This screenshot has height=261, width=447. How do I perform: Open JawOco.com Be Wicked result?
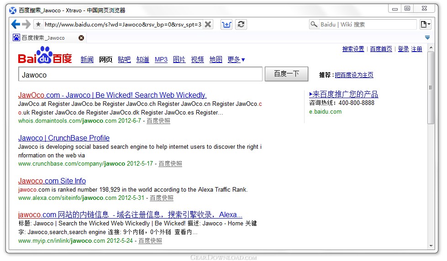(112, 95)
